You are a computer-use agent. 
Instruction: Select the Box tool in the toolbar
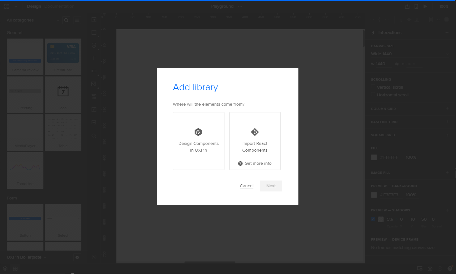click(x=94, y=32)
